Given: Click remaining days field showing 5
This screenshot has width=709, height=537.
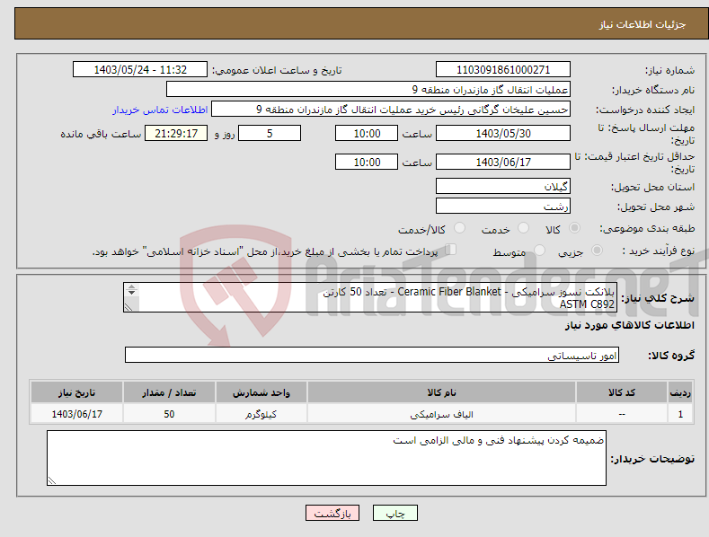Looking at the screenshot, I should click(x=270, y=133).
